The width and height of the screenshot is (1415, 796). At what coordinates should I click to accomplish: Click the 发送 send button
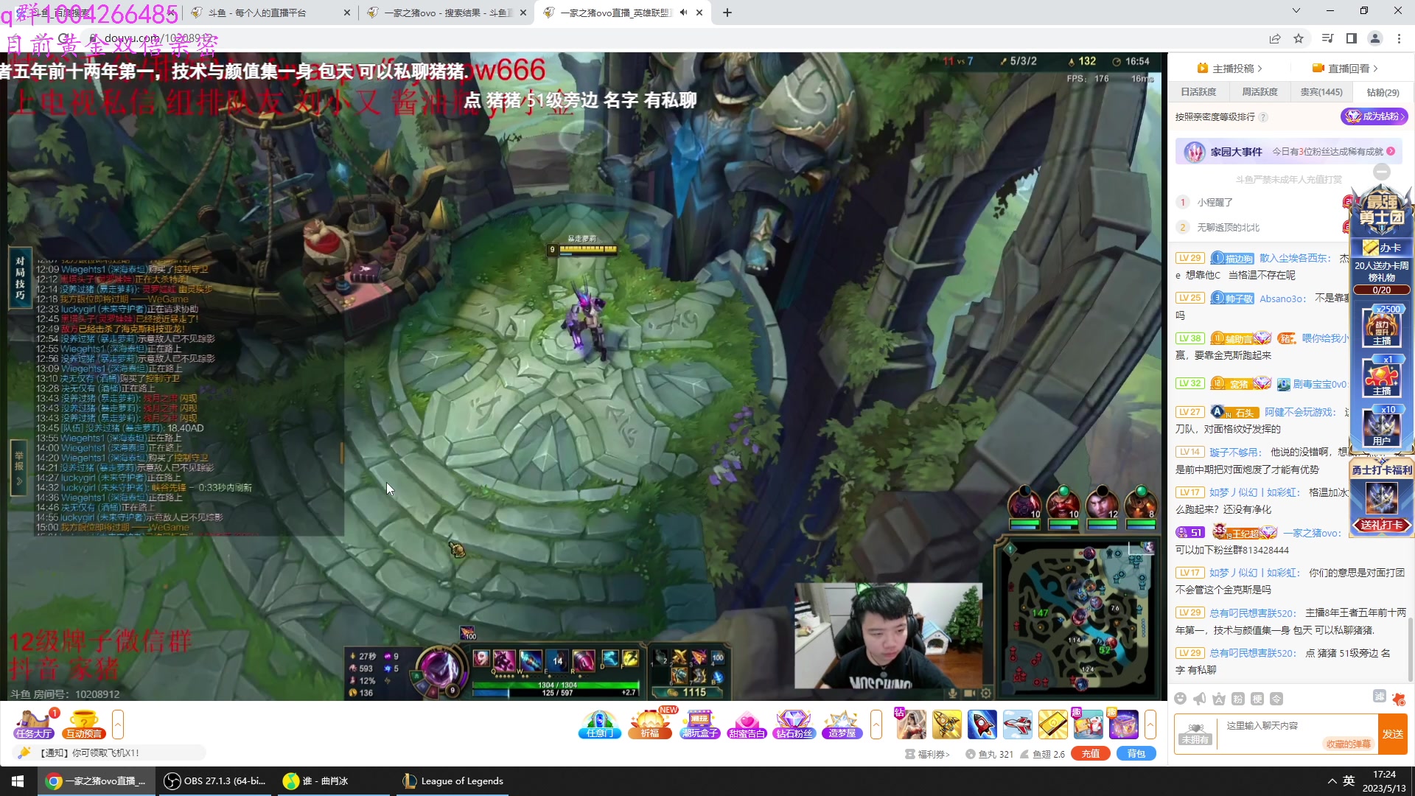tap(1393, 734)
